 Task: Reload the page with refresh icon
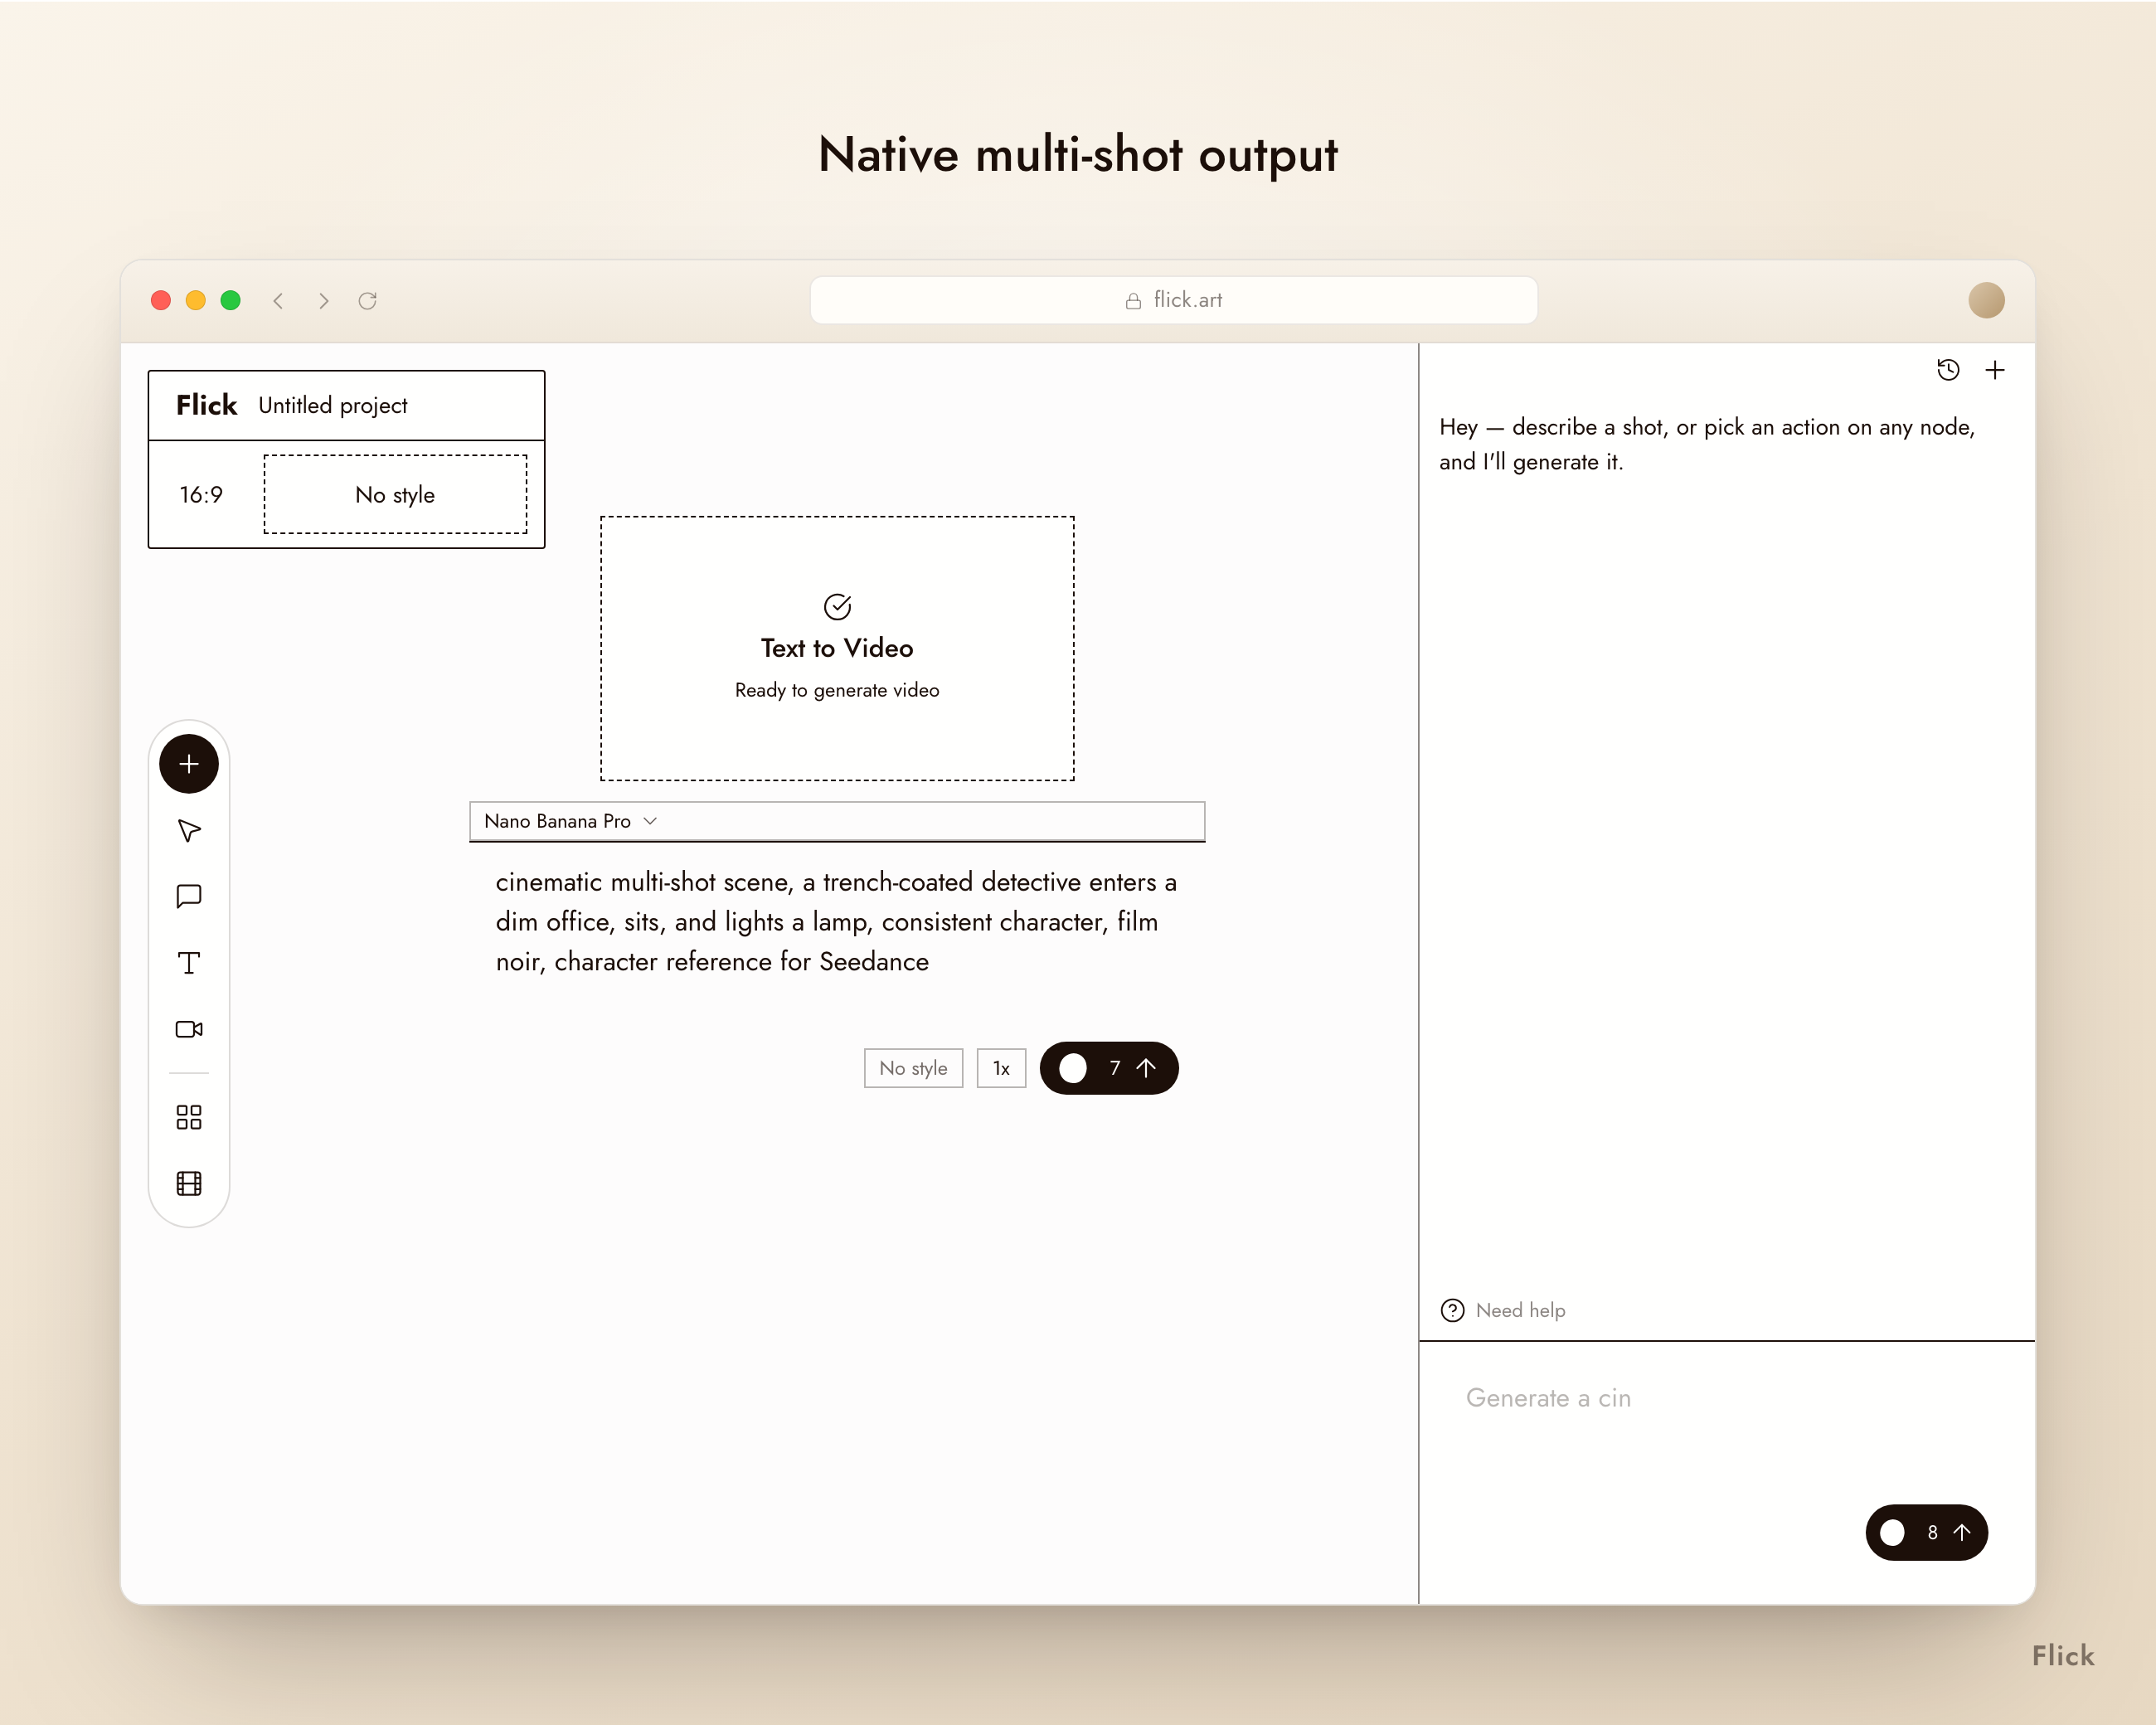pyautogui.click(x=367, y=300)
